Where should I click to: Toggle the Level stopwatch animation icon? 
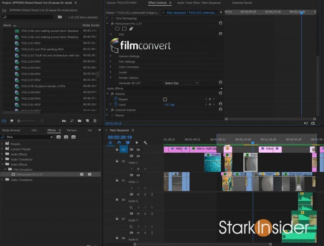point(115,105)
